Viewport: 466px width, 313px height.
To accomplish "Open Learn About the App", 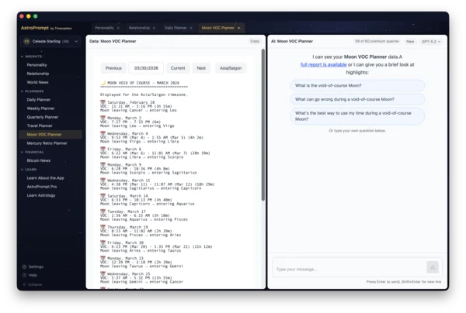I will (46, 178).
